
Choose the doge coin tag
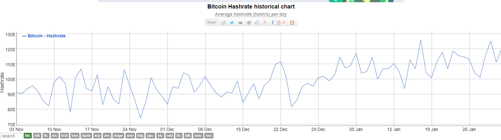pos(119,136)
